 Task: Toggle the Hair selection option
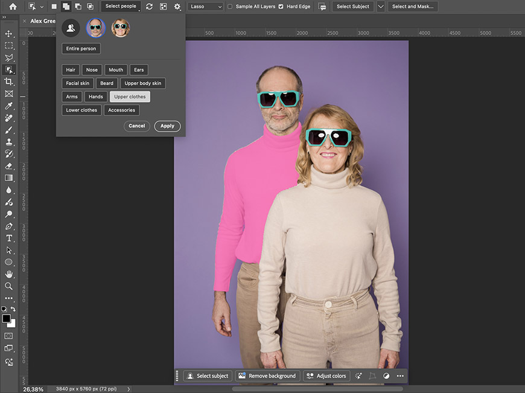pos(71,69)
